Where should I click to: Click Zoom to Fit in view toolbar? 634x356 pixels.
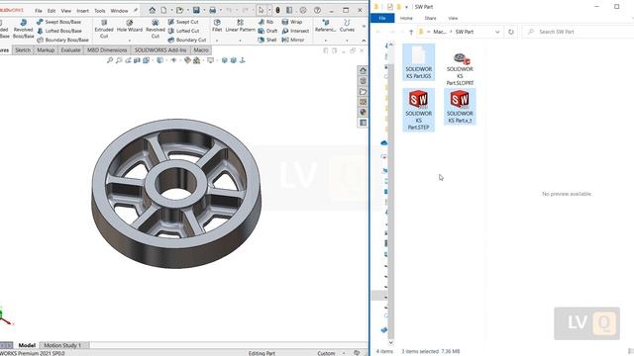[x=110, y=60]
